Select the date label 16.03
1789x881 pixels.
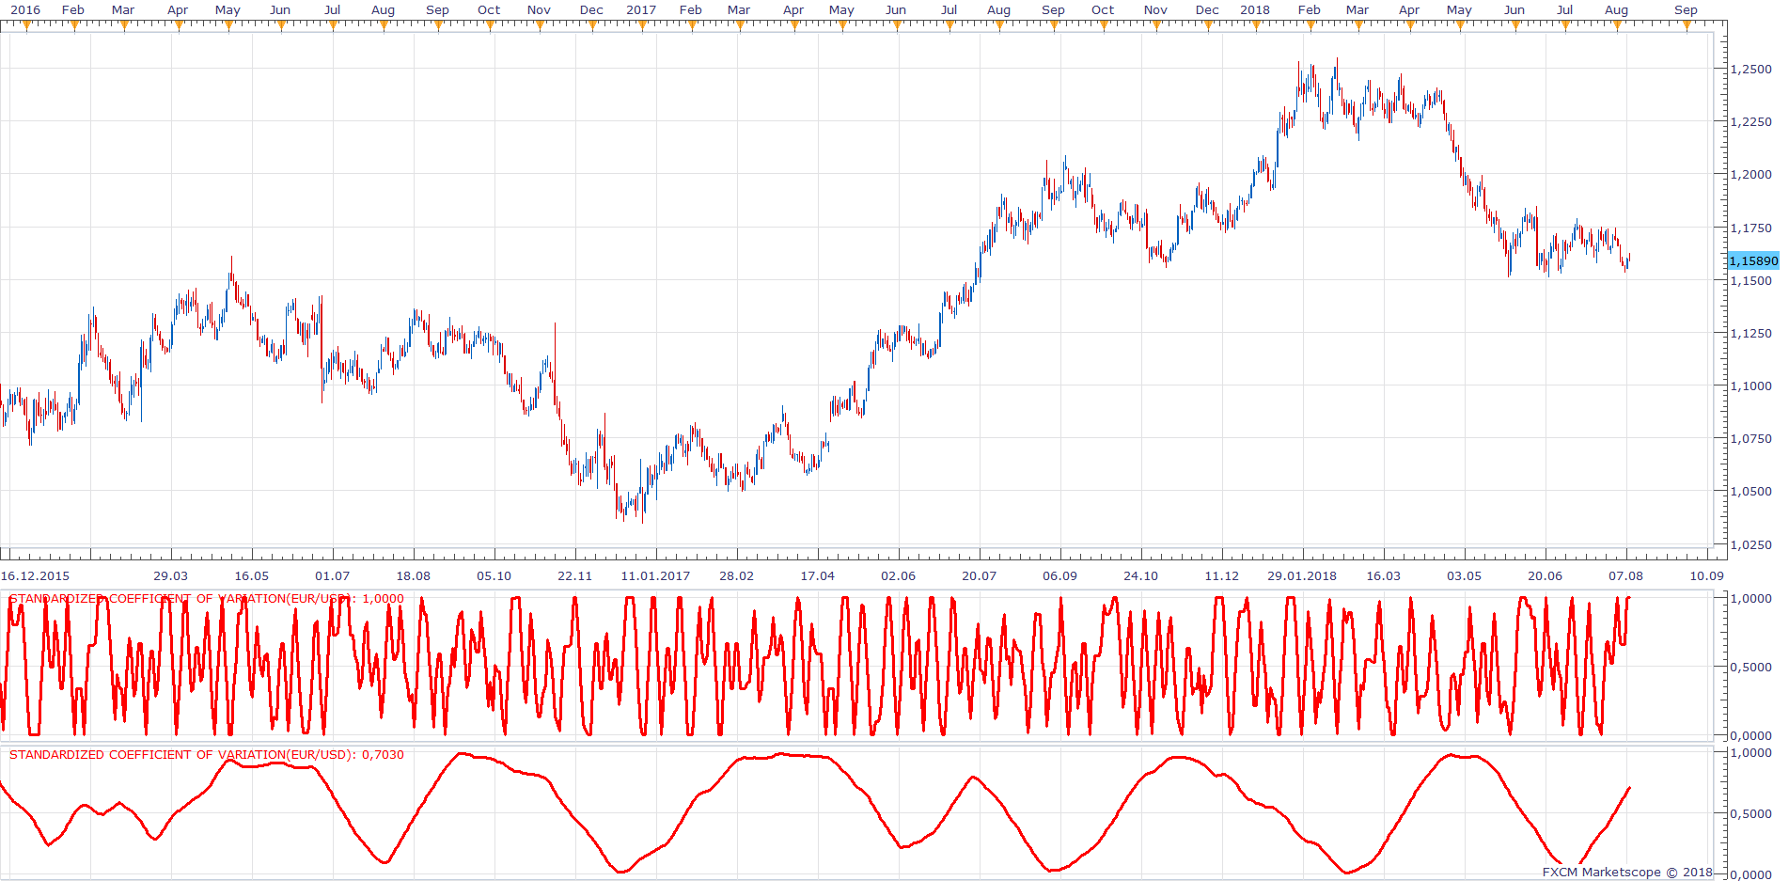1384,575
